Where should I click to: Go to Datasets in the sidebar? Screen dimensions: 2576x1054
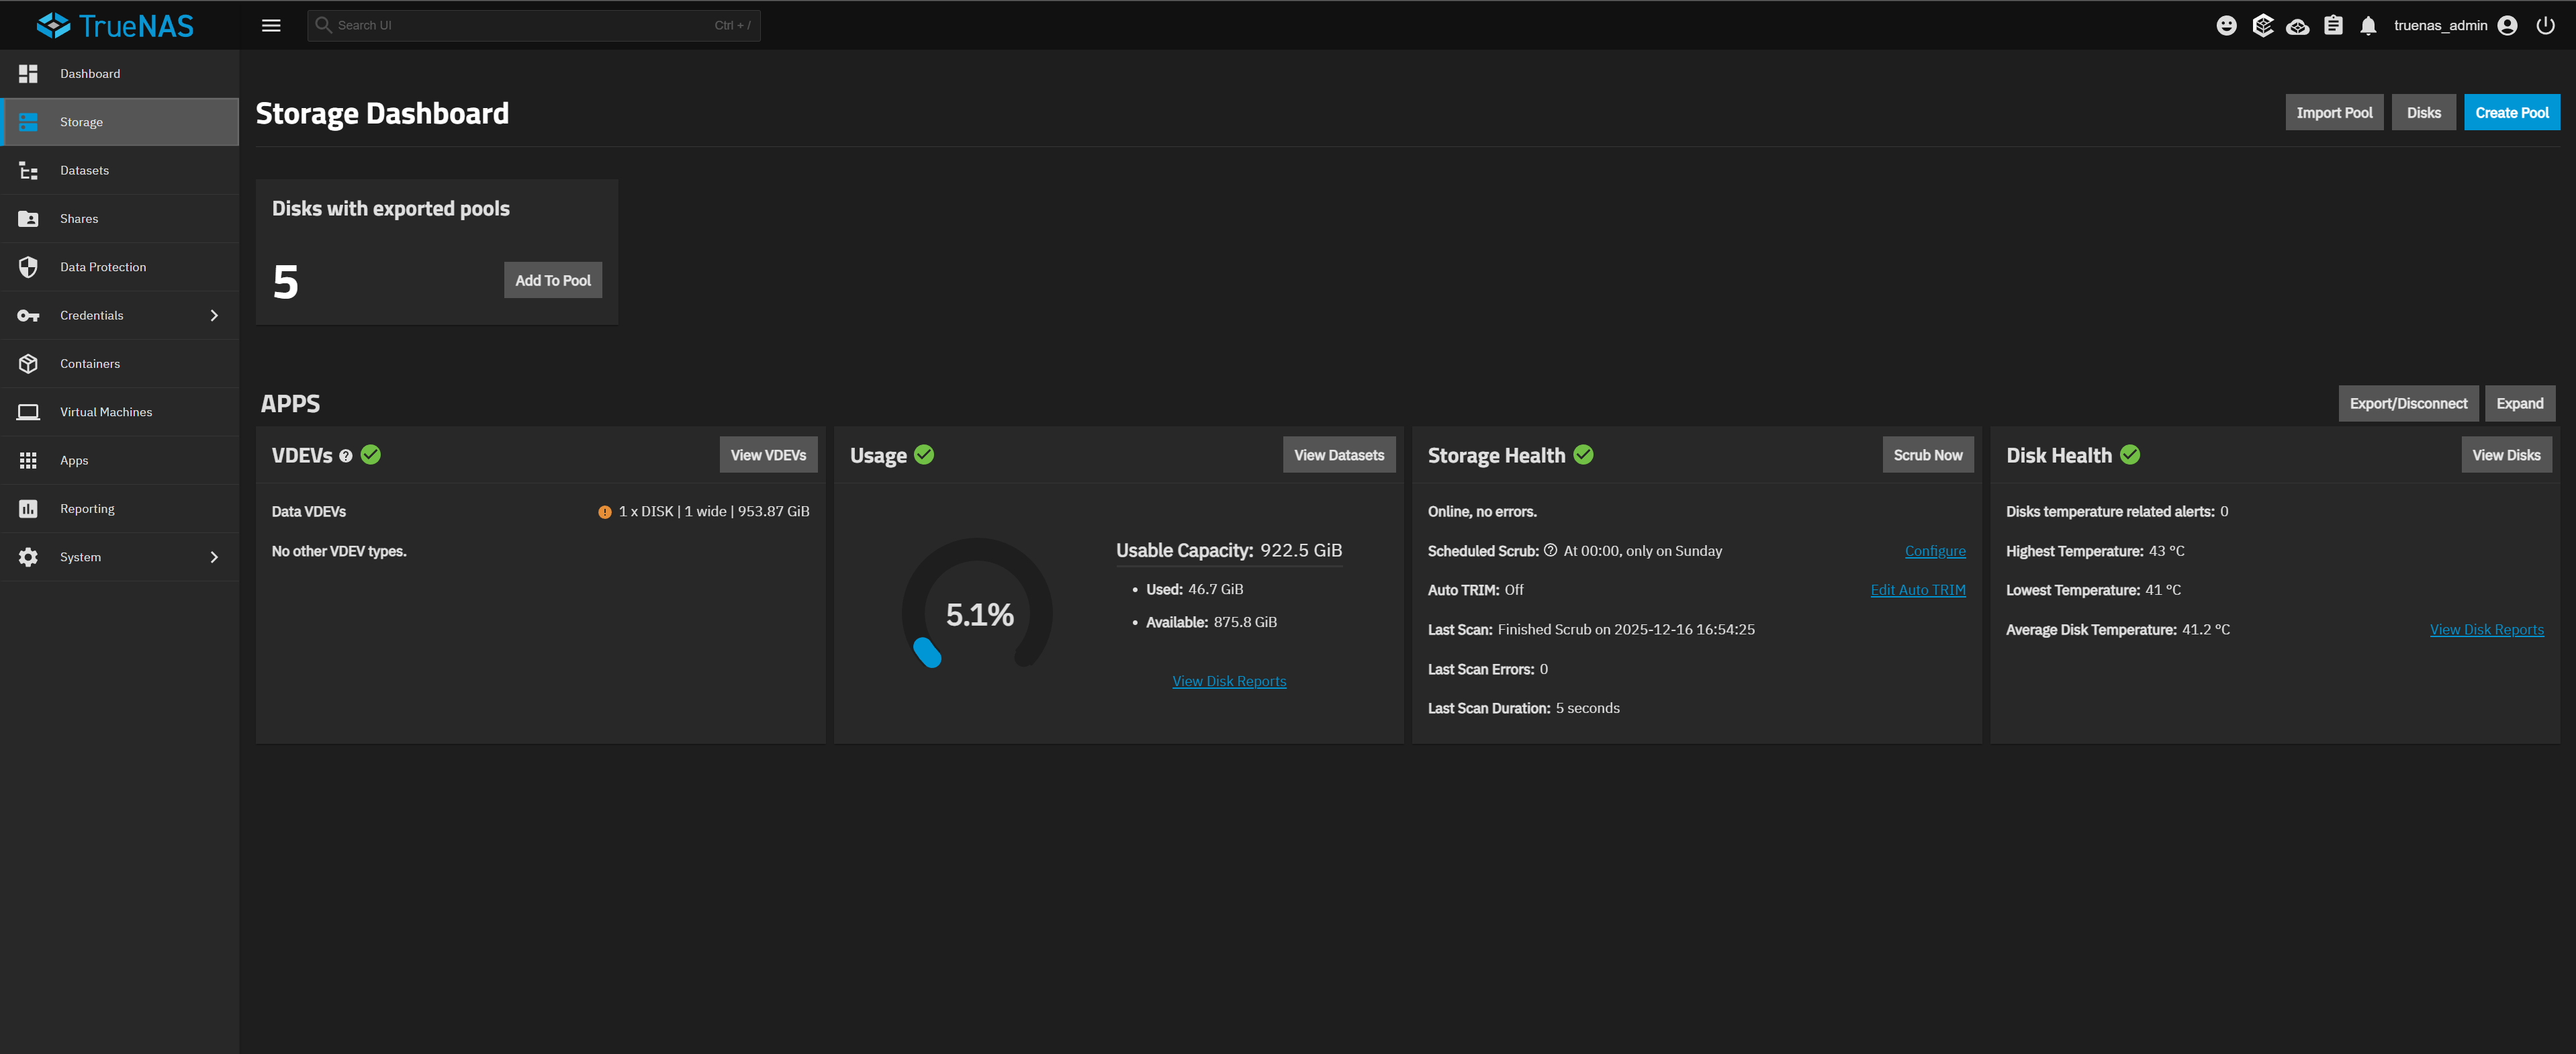[84, 170]
